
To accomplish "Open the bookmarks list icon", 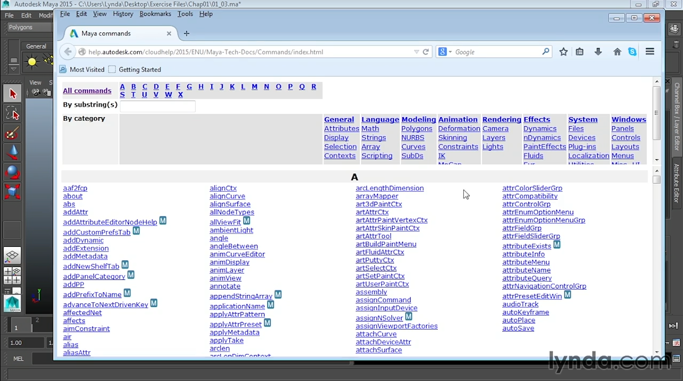I will pos(580,52).
